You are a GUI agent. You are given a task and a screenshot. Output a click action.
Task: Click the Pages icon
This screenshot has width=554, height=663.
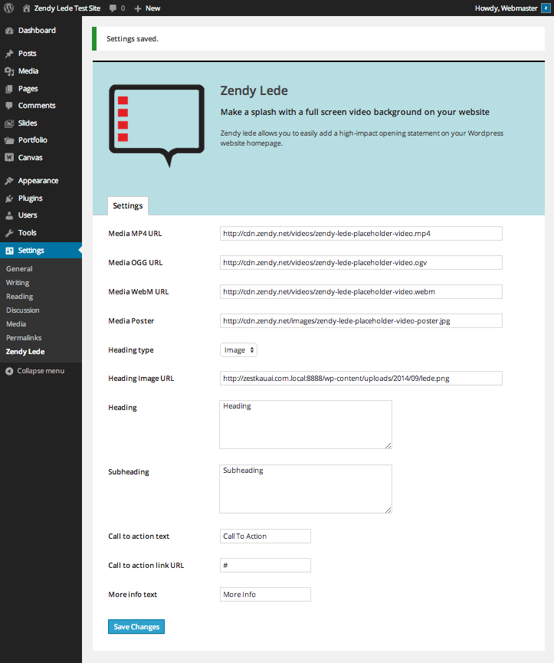coord(9,89)
